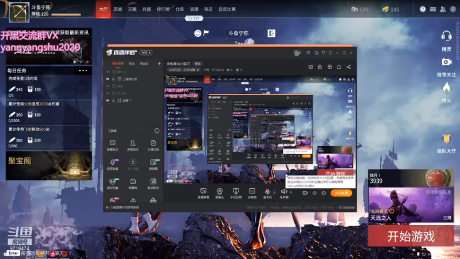
Task: Click the 扬声器 speaker icon
Action: (x=283, y=192)
